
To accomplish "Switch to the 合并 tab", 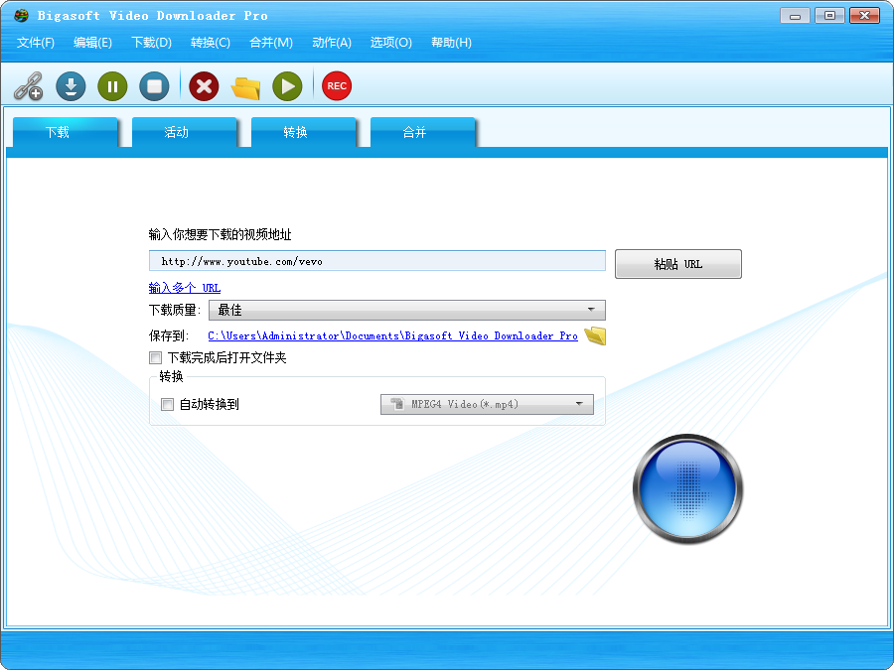I will pyautogui.click(x=422, y=132).
